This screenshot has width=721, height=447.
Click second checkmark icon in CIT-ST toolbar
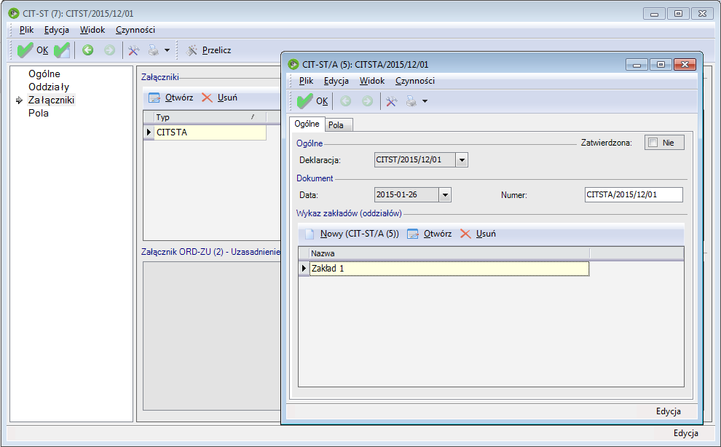[62, 50]
